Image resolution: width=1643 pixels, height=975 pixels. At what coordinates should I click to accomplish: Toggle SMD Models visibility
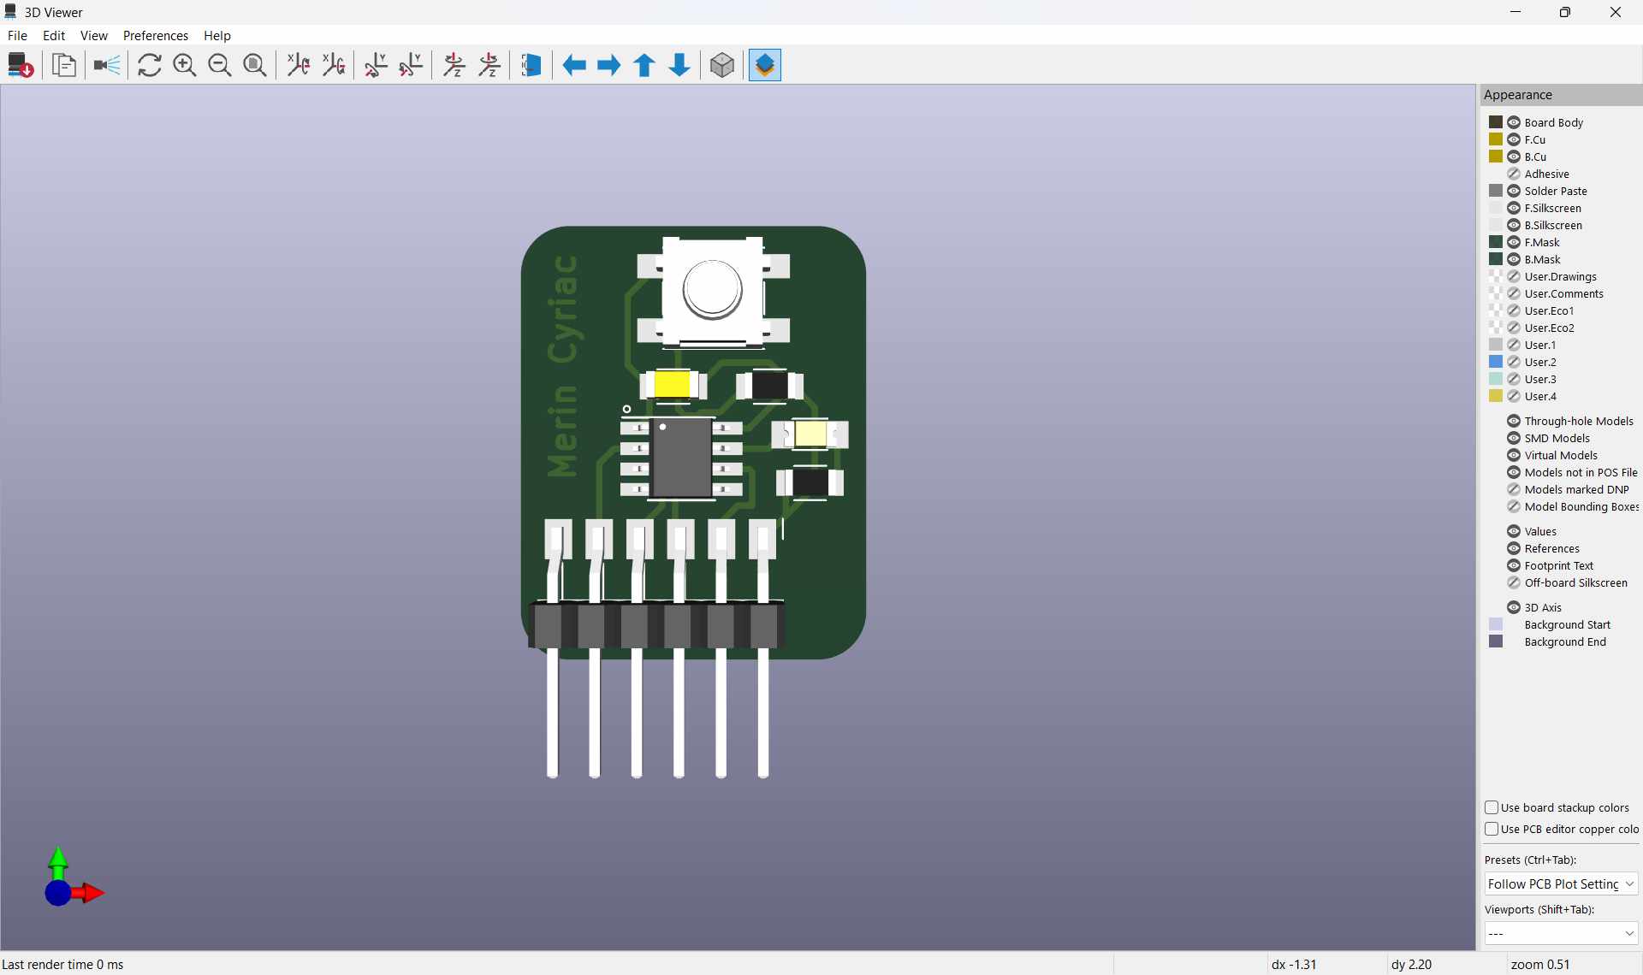[x=1514, y=437]
